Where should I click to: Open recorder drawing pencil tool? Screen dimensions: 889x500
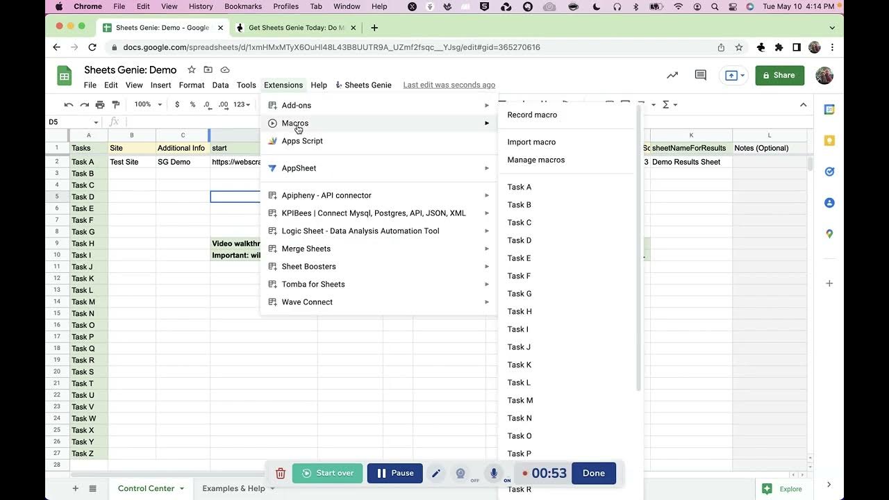pos(436,473)
